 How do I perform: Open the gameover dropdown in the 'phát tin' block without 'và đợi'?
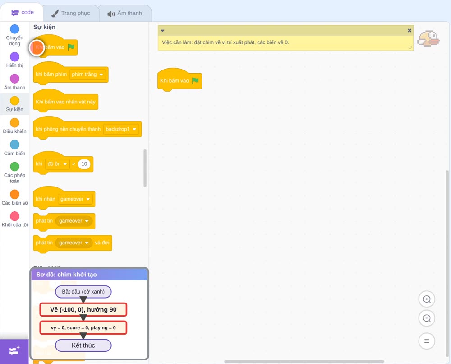coord(74,221)
